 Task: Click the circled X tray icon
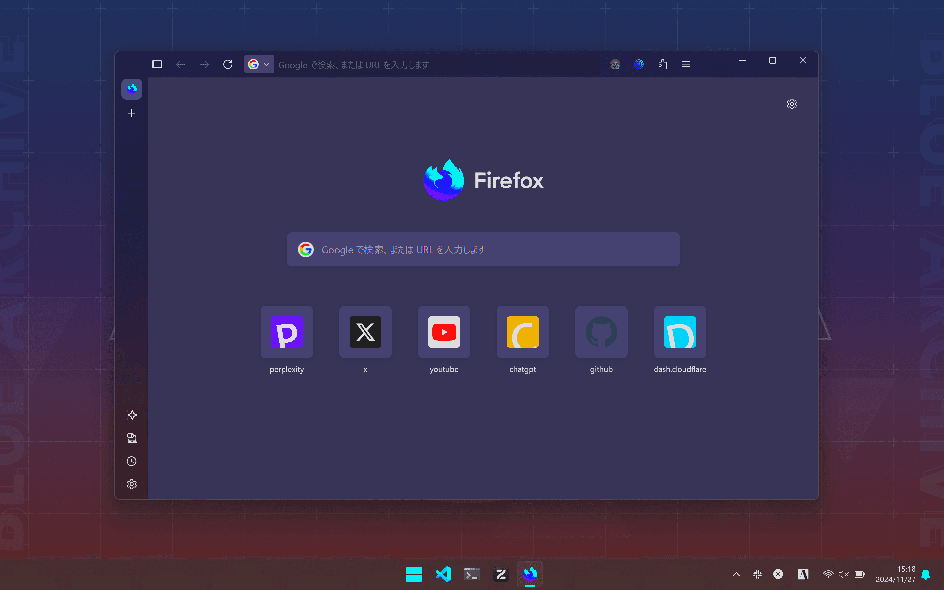point(778,574)
